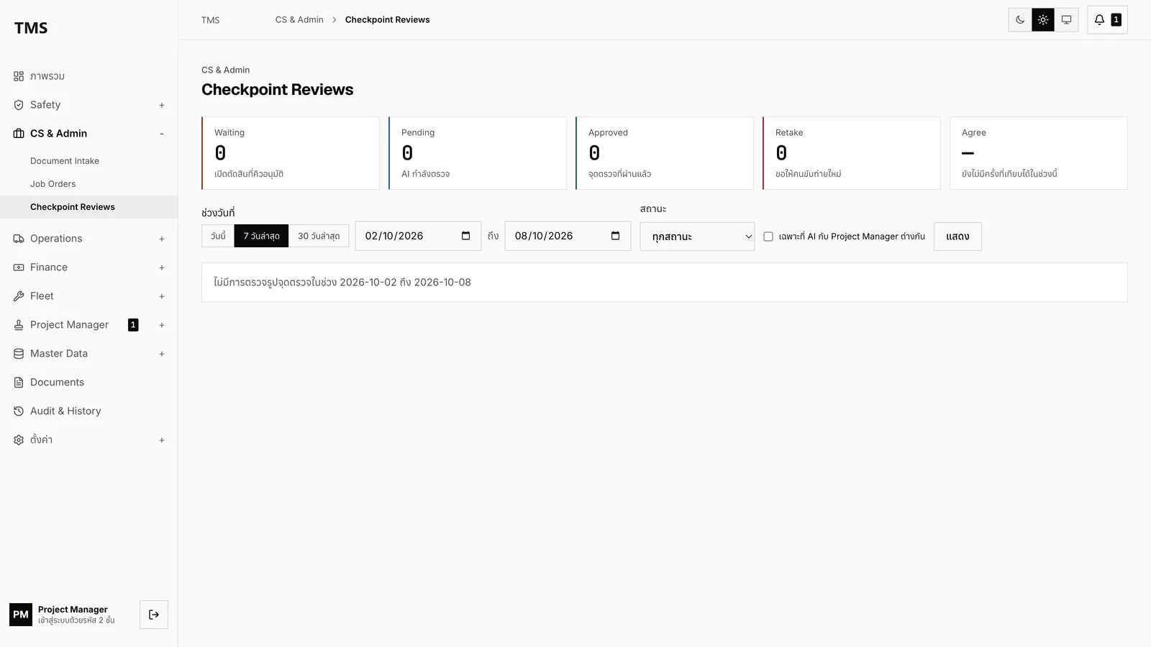Collapse the CS & Admin section
Screen dimensions: 1151x647
[x=162, y=134]
